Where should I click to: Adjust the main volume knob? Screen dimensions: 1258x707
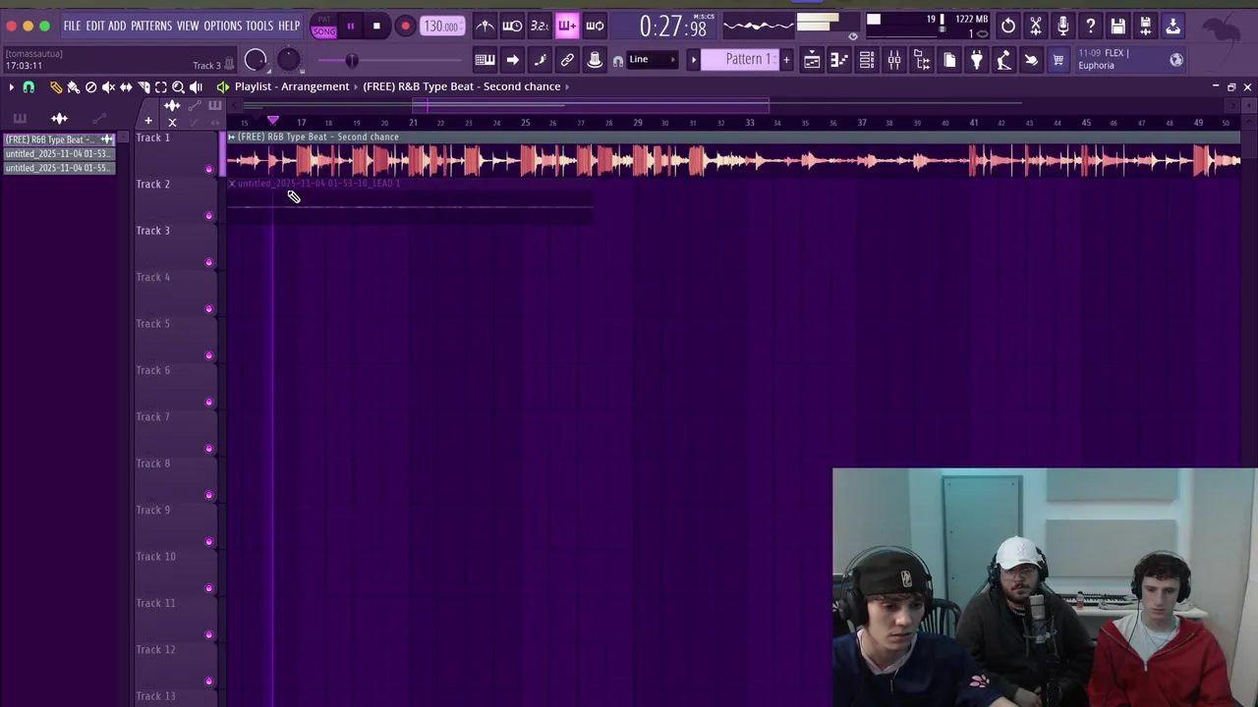click(x=256, y=61)
